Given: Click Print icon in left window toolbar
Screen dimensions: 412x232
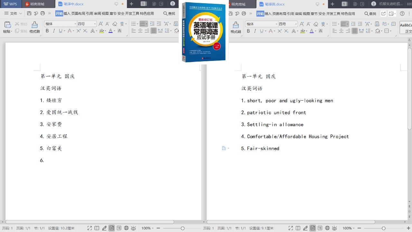Looking at the screenshot, I should tap(42, 14).
